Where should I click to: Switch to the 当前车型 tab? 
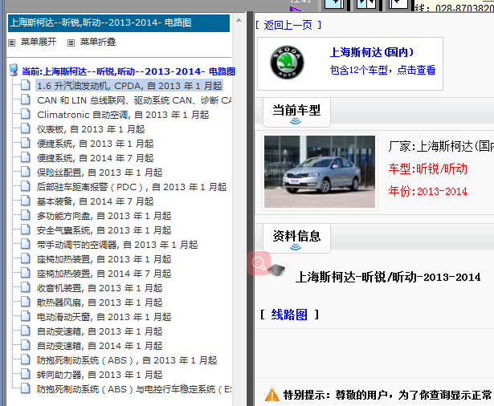296,112
